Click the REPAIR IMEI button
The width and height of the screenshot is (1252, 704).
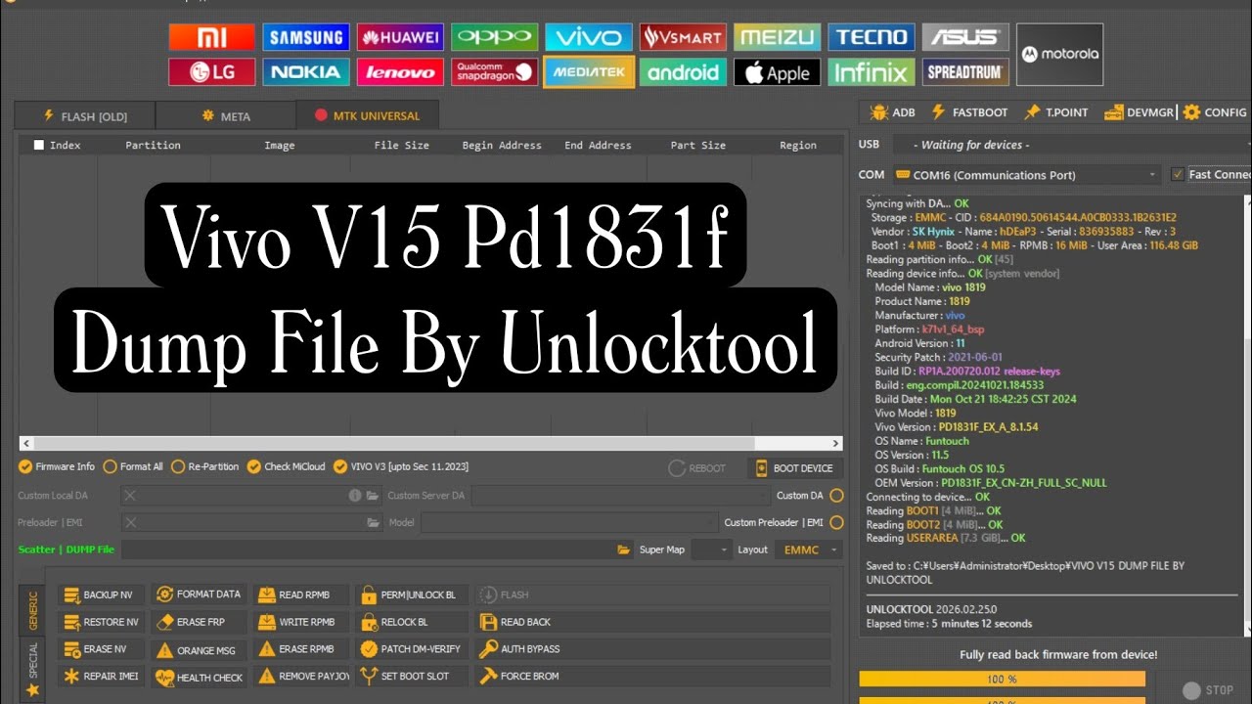pos(101,677)
